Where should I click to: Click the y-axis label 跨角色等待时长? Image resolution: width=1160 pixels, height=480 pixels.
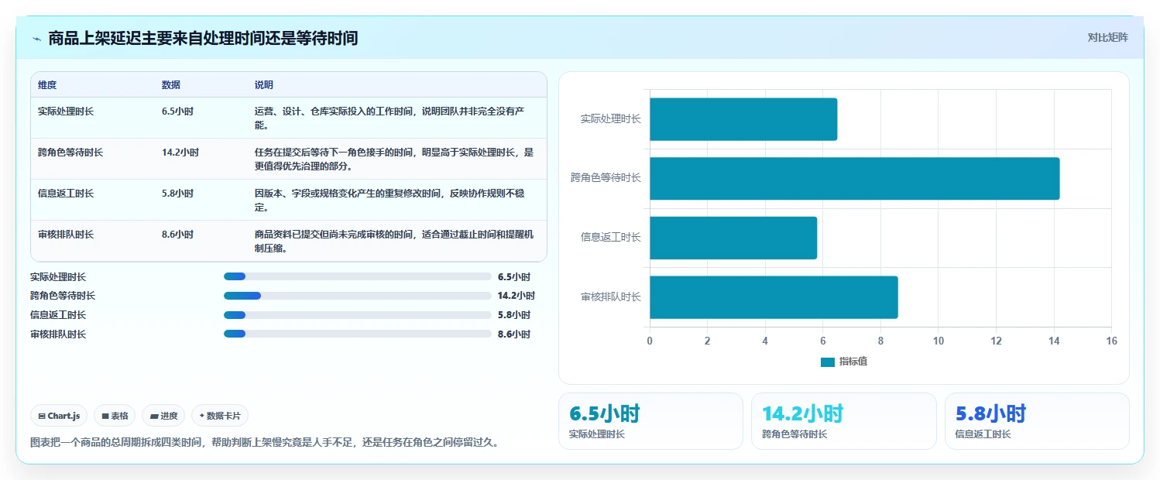tap(606, 178)
